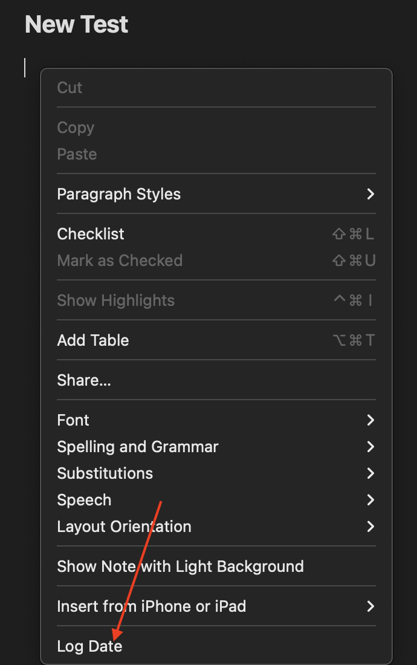This screenshot has height=665, width=417.
Task: Open Share… option
Action: 84,380
